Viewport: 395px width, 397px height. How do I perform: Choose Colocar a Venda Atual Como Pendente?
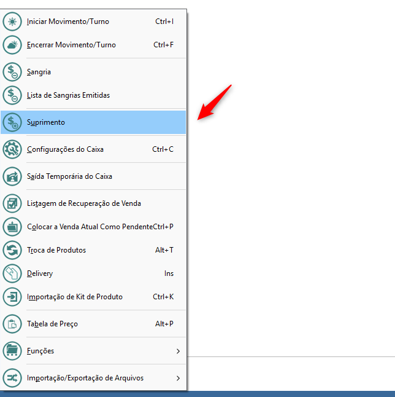(x=90, y=227)
